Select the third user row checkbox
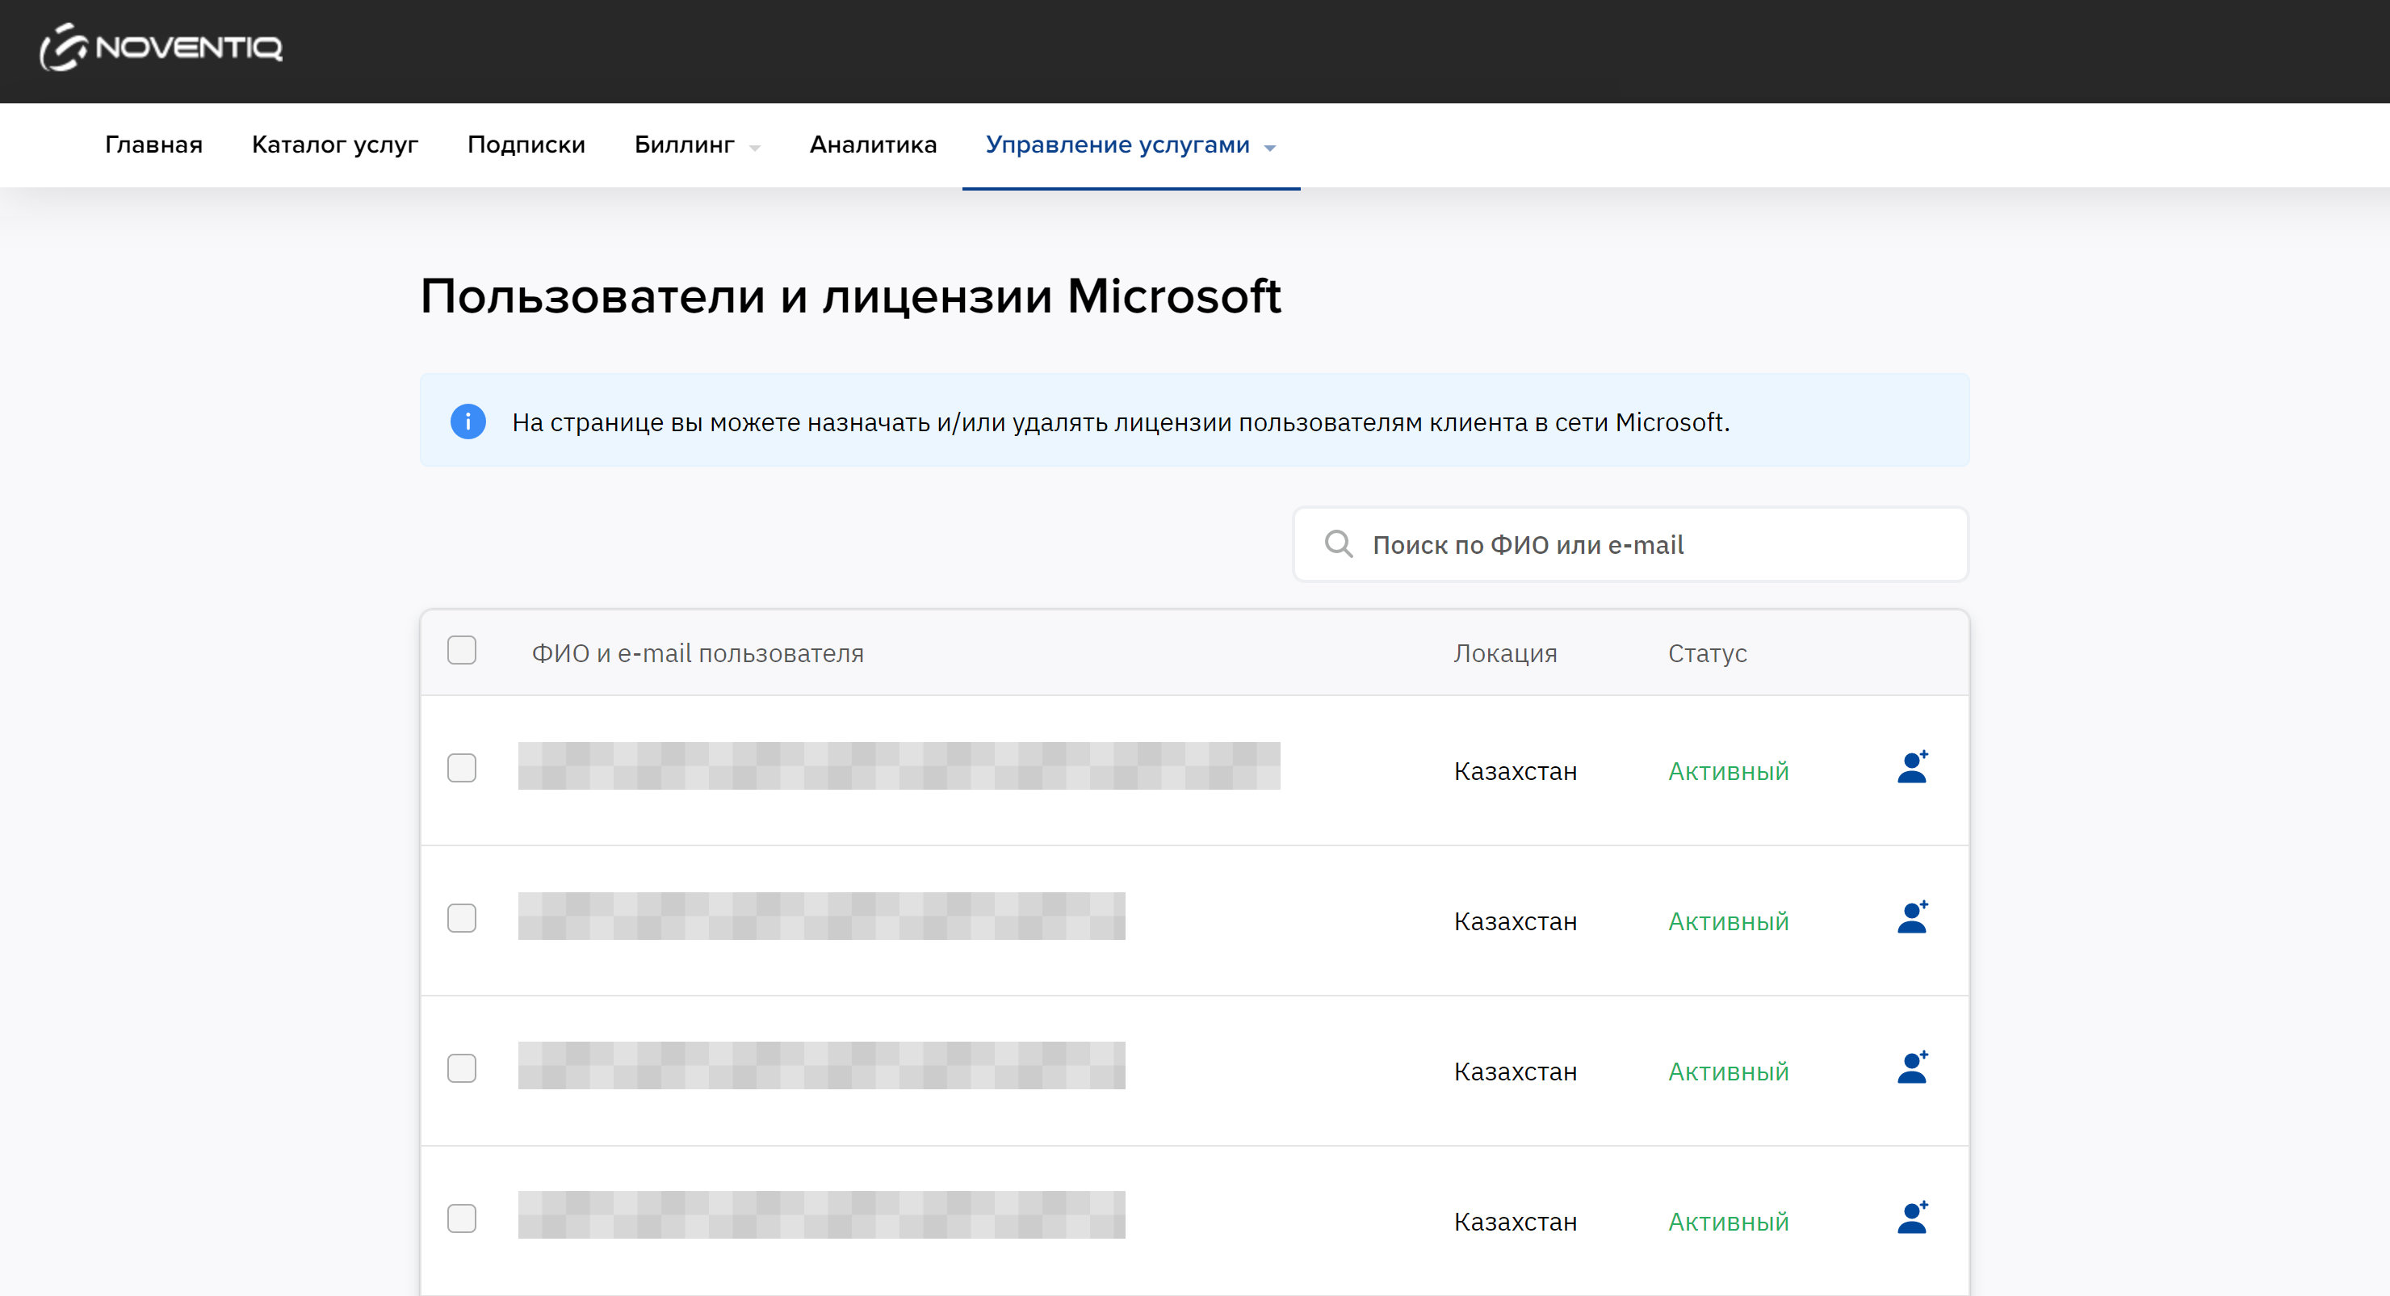Viewport: 2390px width, 1296px height. 461,1069
